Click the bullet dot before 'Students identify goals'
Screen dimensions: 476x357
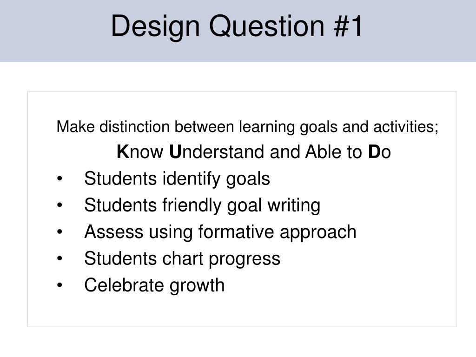coord(59,179)
